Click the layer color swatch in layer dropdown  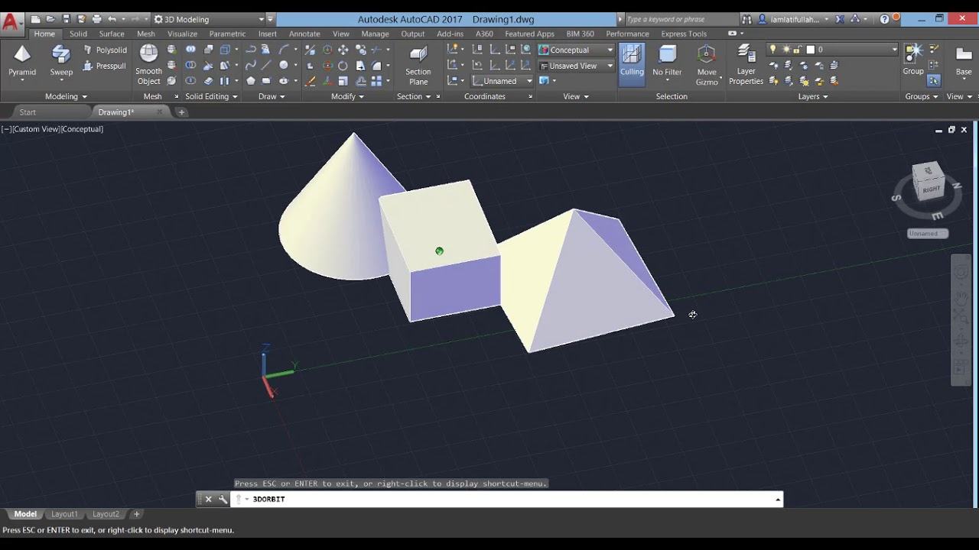coord(810,50)
